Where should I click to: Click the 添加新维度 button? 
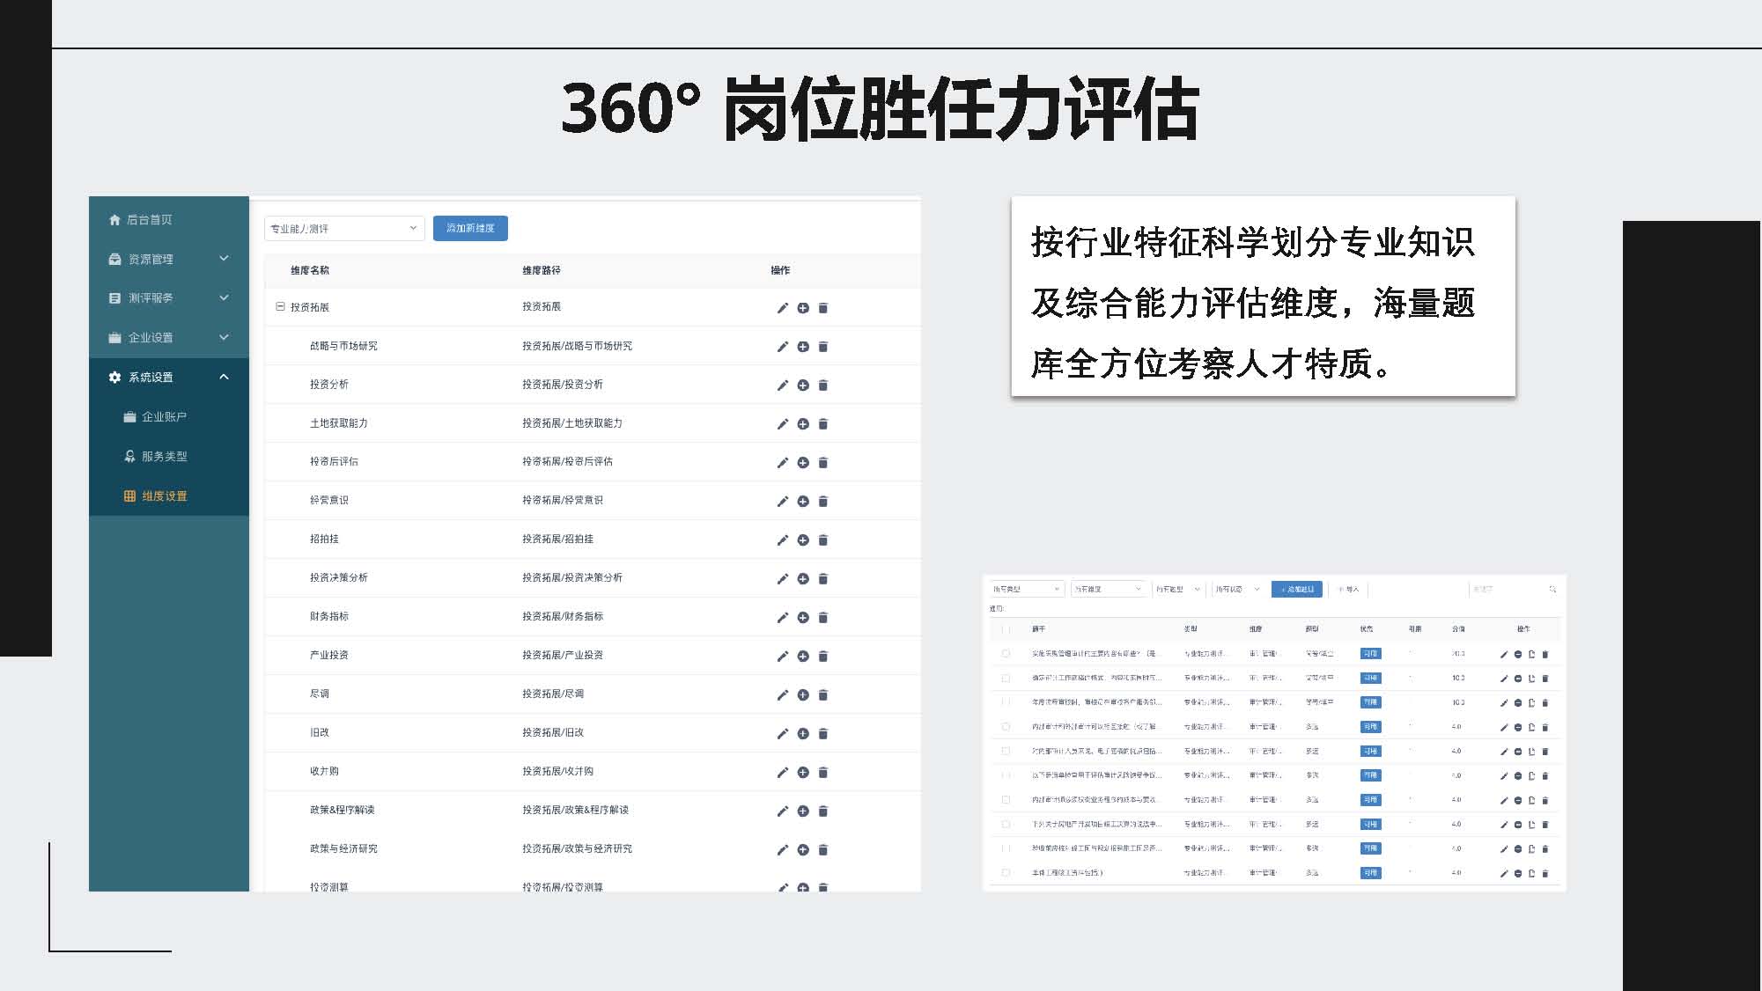point(470,228)
